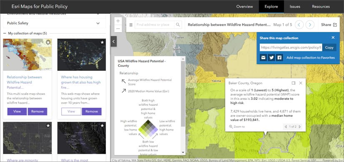Close the Baker County popup
The height and width of the screenshot is (162, 344).
point(301,83)
